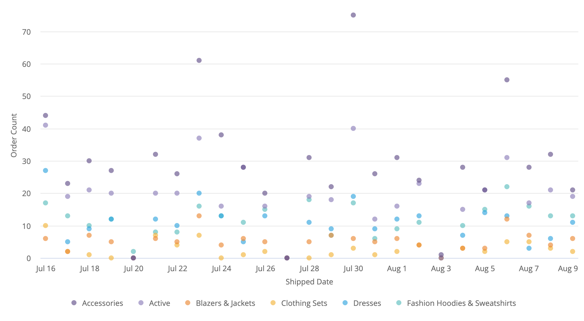
Task: Click the Dresses blue legend dot
Action: click(x=345, y=303)
